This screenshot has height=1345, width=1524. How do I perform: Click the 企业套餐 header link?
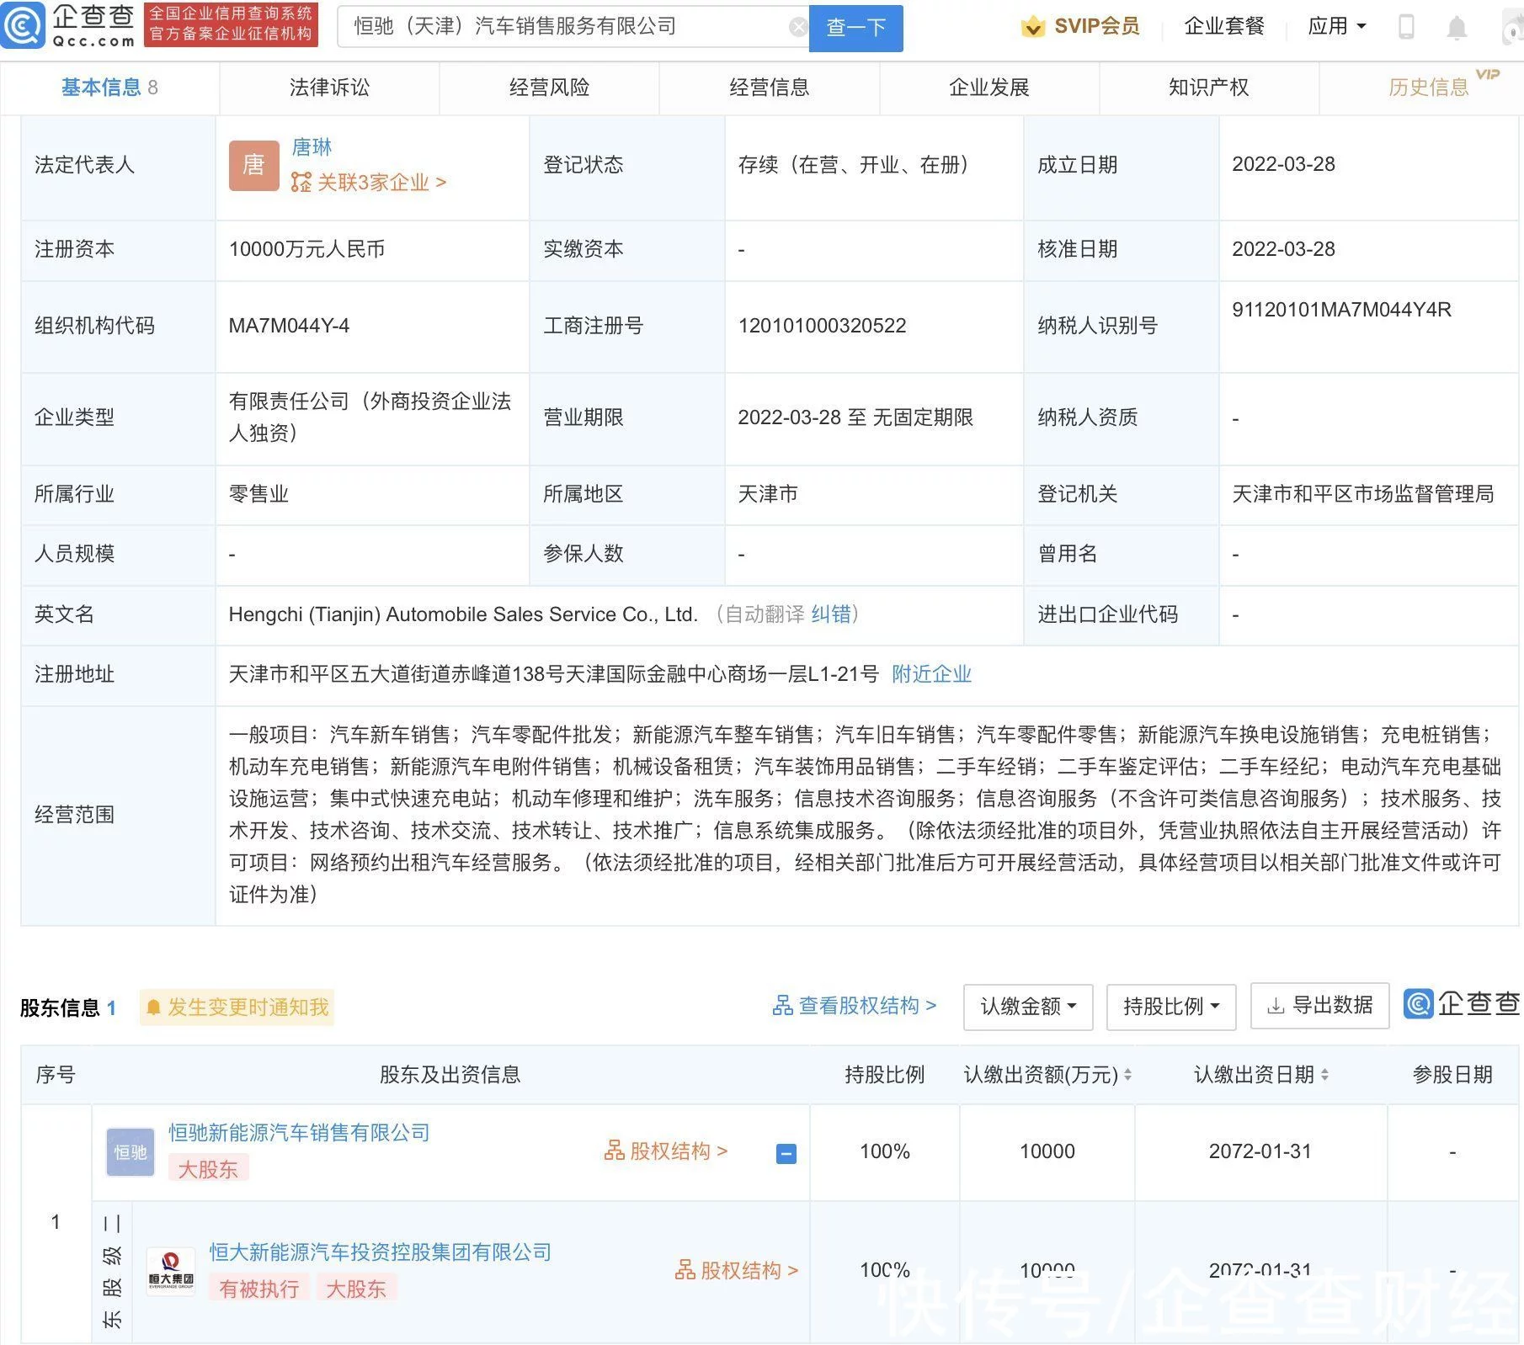(1224, 27)
